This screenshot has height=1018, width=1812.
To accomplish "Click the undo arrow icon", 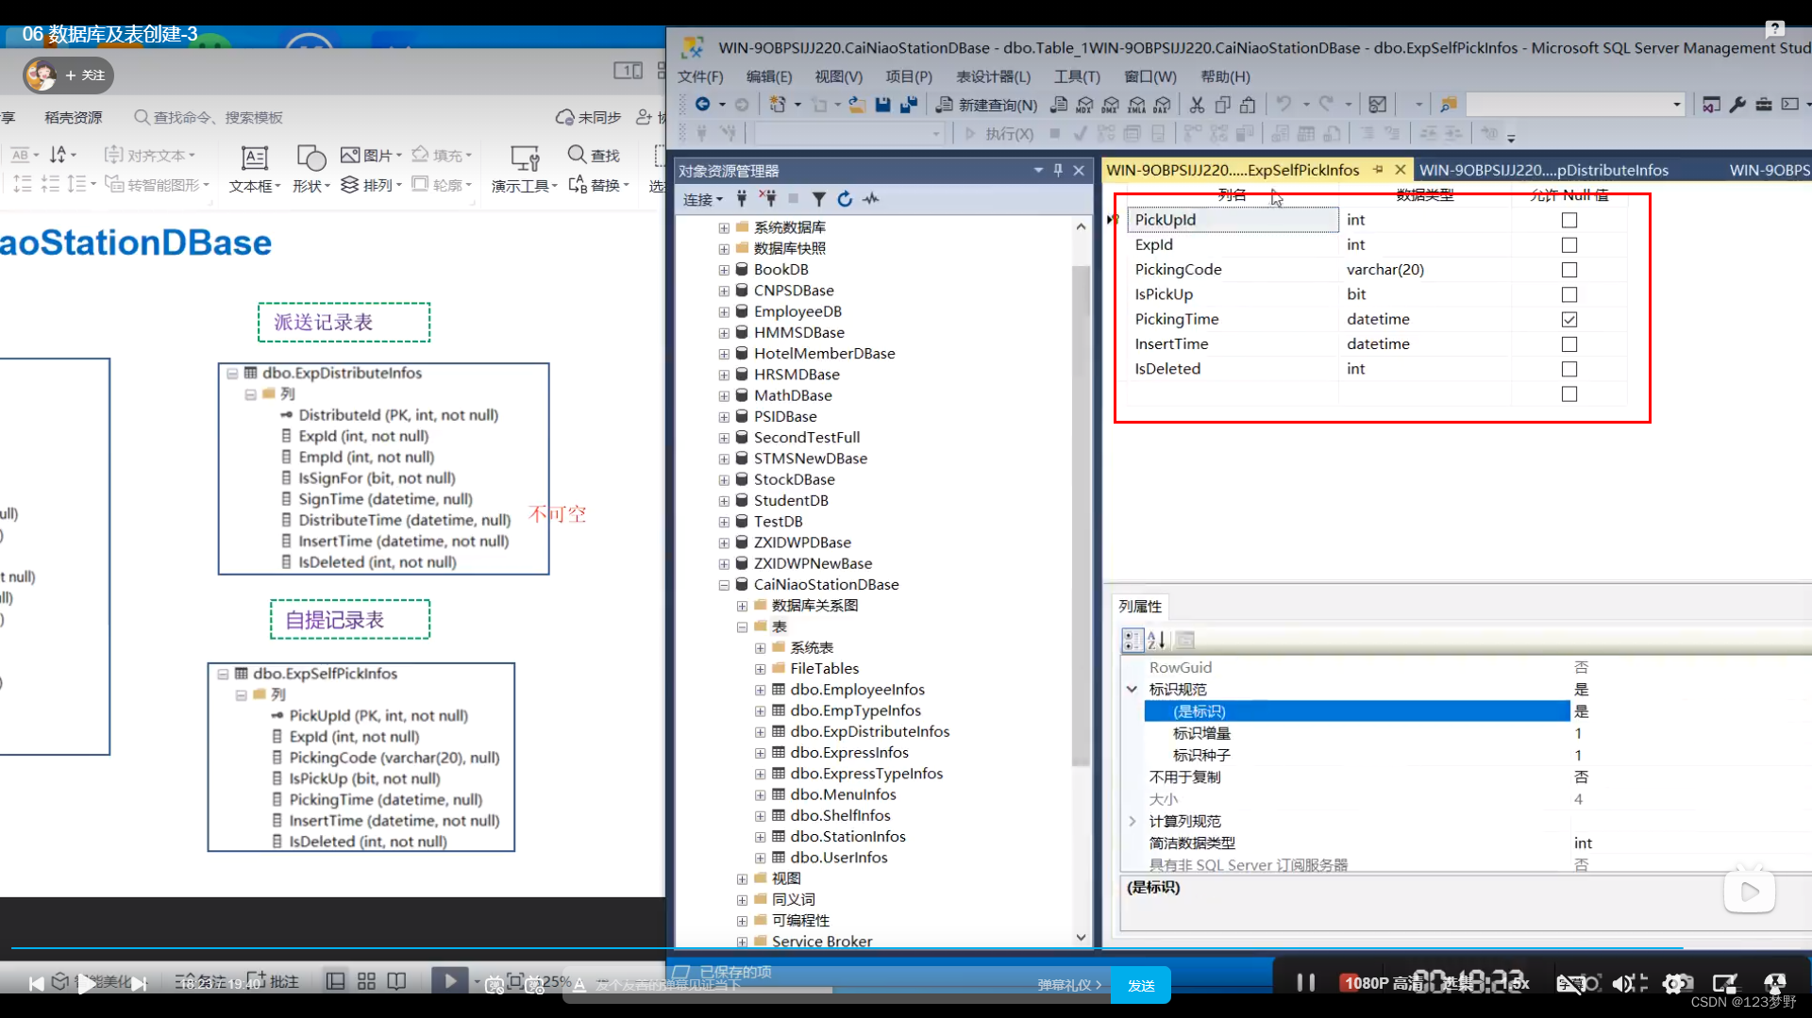I will click(1283, 104).
